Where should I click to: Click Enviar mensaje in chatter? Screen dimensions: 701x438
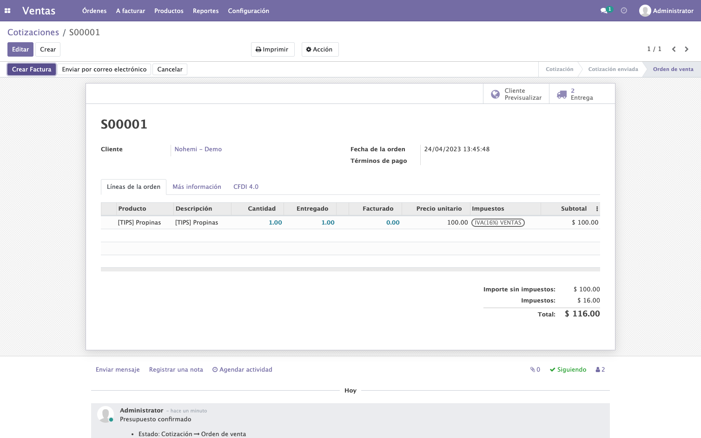[118, 370]
